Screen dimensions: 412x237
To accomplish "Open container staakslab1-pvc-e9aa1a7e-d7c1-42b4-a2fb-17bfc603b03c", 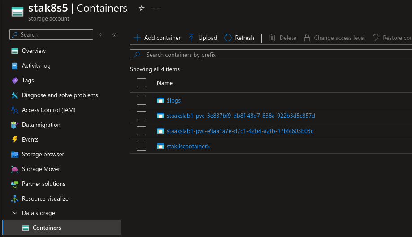I will pos(240,131).
